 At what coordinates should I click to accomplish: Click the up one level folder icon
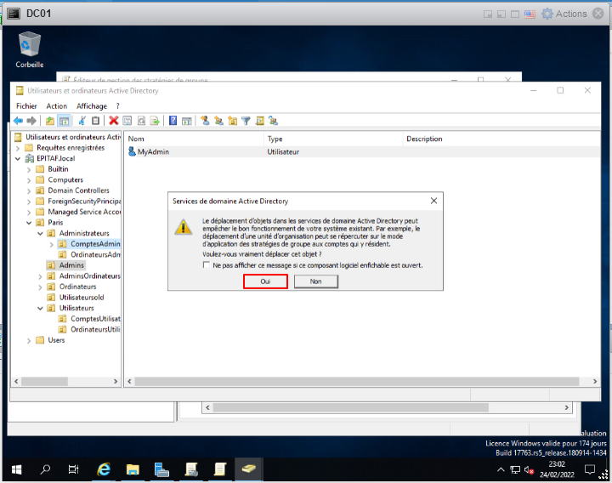coord(50,121)
